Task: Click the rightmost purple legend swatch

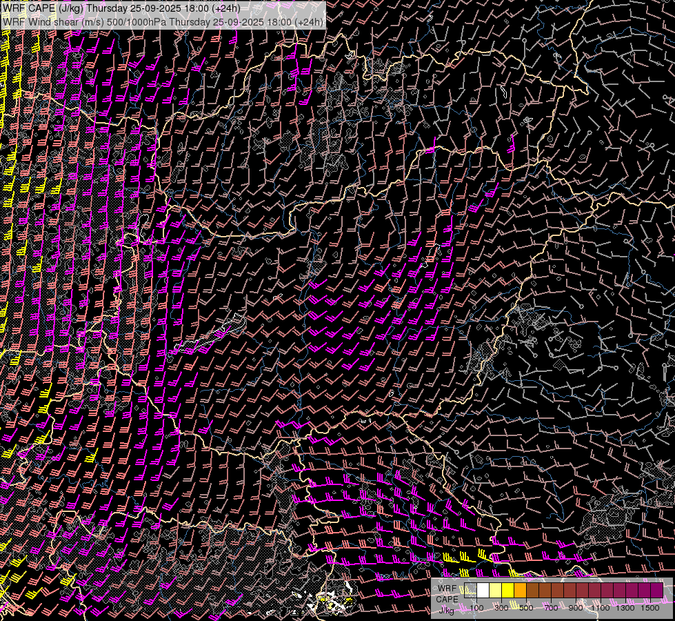Action: 657,590
